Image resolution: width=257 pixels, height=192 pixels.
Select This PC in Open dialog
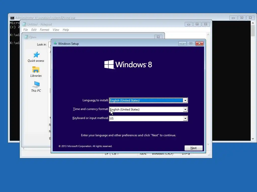point(36,87)
